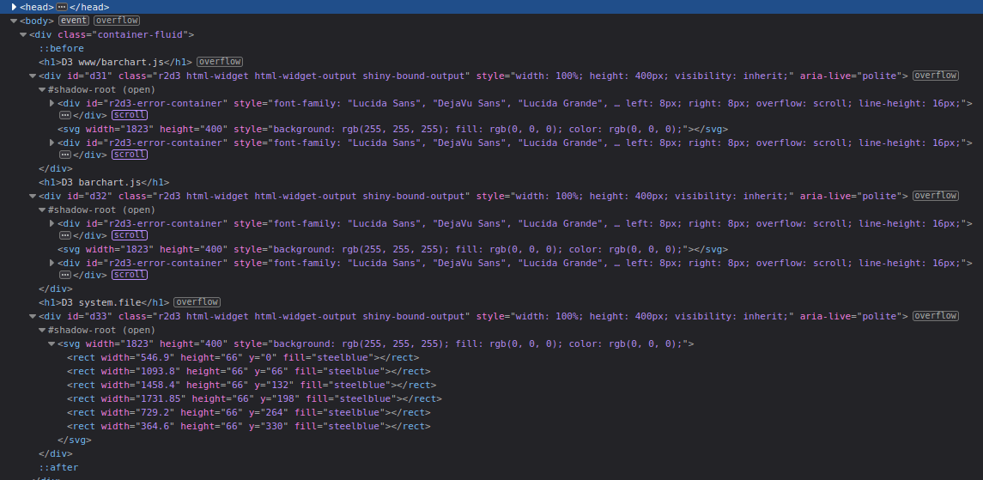This screenshot has width=983, height=480.
Task: Collapse the div with id d32
Action: tap(33, 196)
